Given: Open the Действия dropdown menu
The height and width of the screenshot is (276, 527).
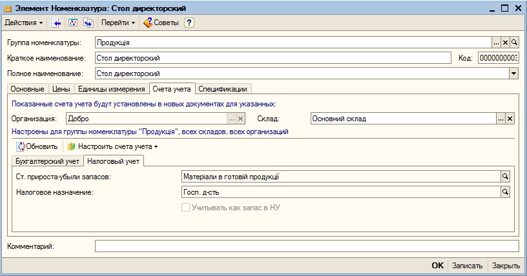Looking at the screenshot, I should [x=23, y=23].
